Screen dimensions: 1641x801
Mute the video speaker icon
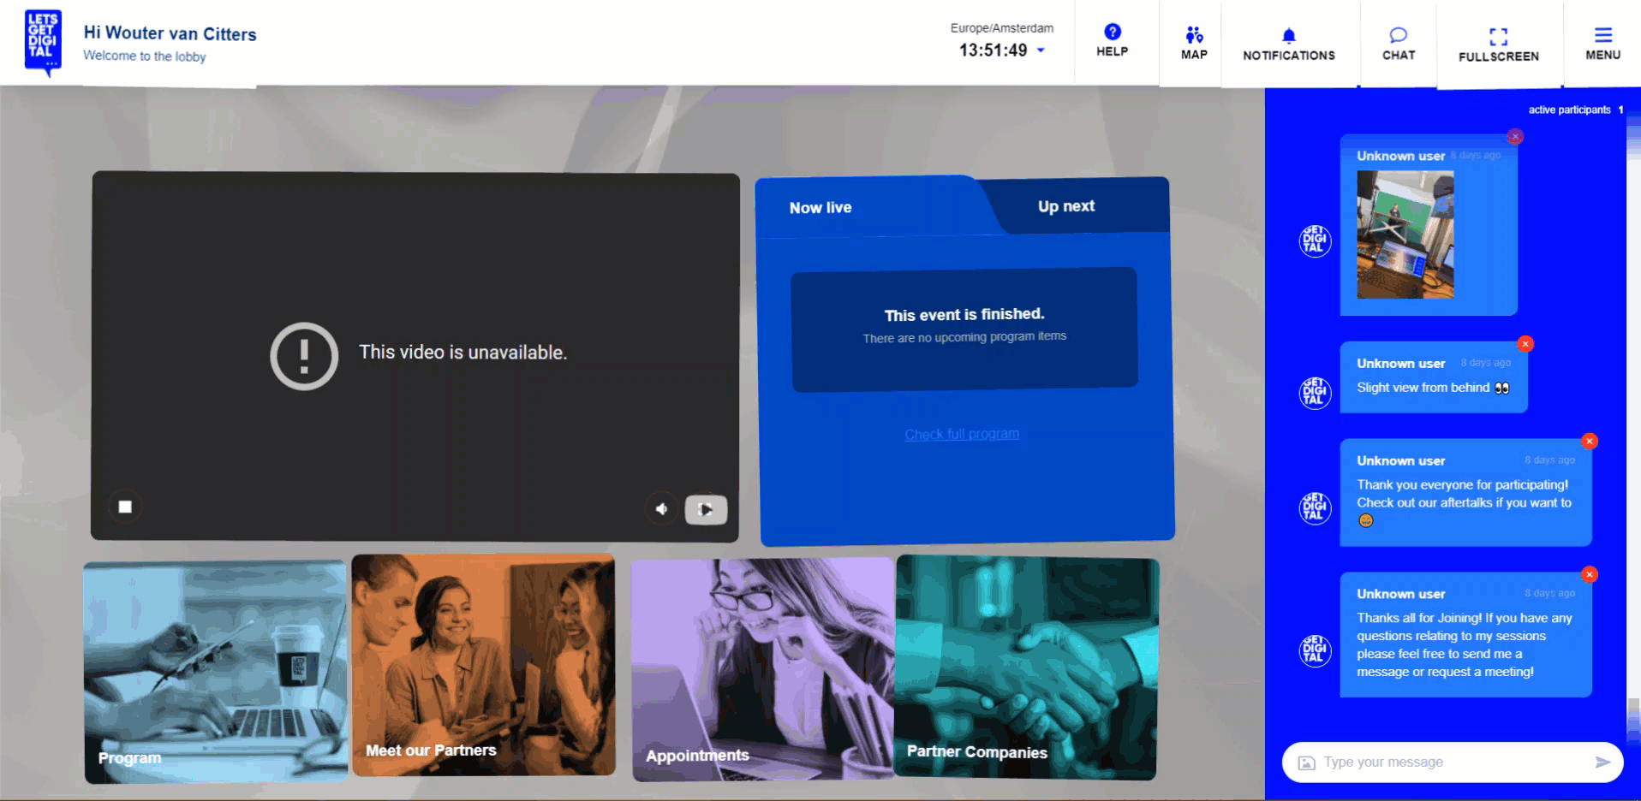click(x=661, y=509)
